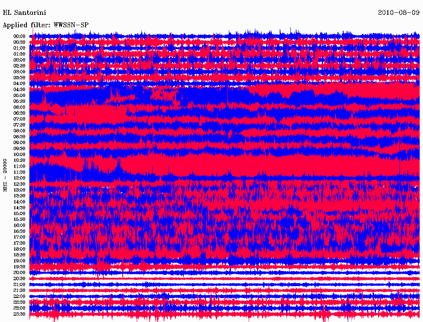Viewport: 423px width, 322px height.
Task: Select the 14:30 time label
Action: point(19,208)
